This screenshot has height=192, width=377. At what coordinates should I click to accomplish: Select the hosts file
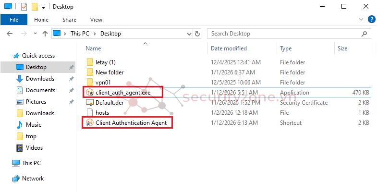pos(102,112)
